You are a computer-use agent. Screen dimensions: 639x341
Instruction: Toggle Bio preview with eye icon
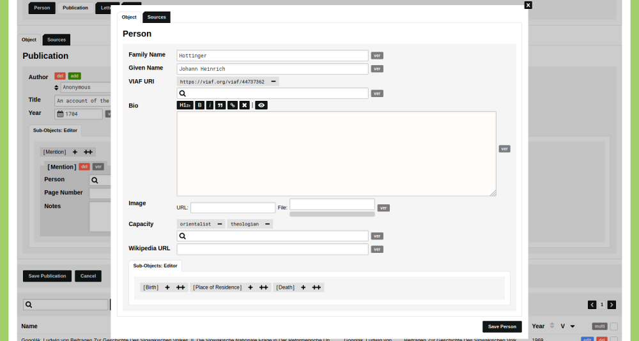tap(261, 105)
